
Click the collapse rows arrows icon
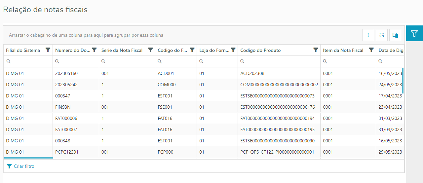(x=368, y=35)
